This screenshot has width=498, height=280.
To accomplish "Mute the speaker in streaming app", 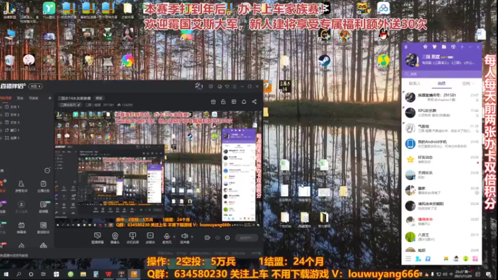I will (x=184, y=238).
